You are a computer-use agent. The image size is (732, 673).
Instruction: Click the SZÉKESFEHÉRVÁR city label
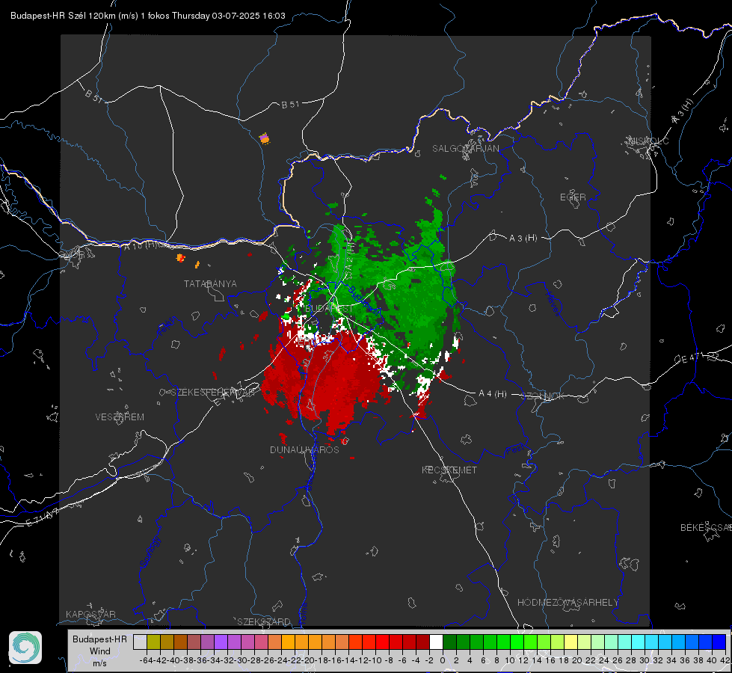(212, 393)
